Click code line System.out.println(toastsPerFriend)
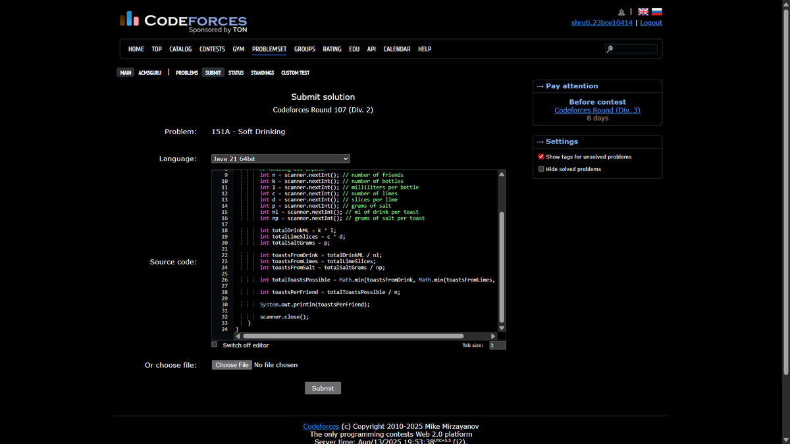Viewport: 790px width, 444px height. coord(315,305)
